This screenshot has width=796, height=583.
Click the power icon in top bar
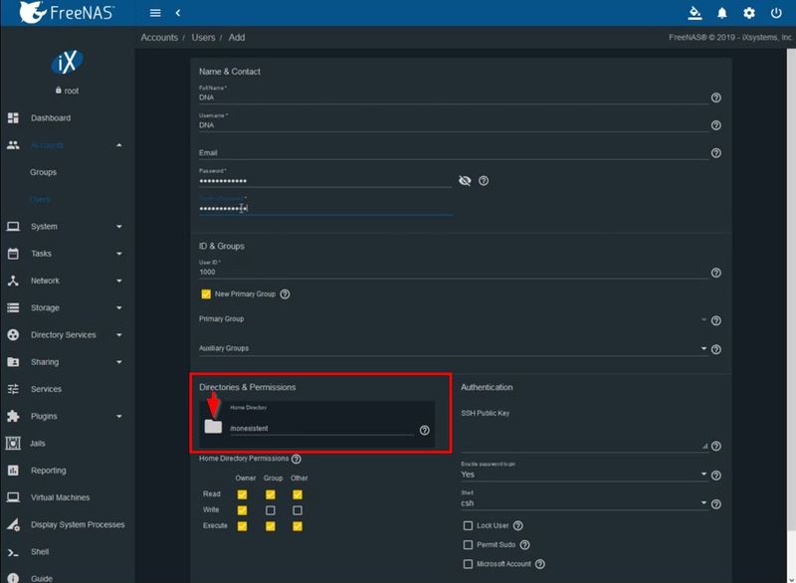tap(775, 12)
